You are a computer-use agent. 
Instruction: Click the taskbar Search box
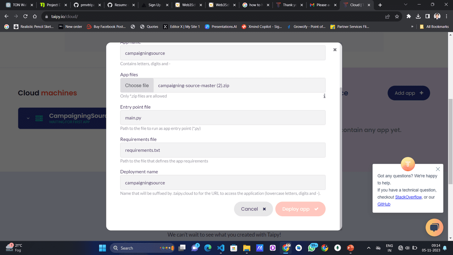pos(143,248)
